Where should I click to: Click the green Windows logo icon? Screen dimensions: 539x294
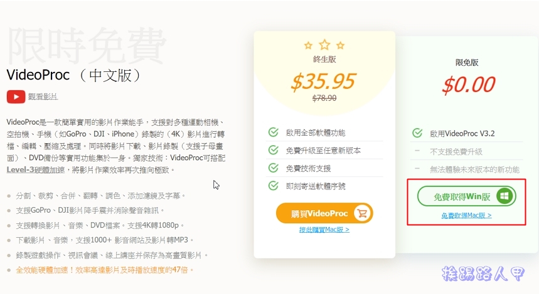pyautogui.click(x=504, y=196)
